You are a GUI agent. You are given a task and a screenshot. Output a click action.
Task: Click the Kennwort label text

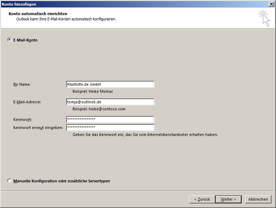[x=22, y=119]
